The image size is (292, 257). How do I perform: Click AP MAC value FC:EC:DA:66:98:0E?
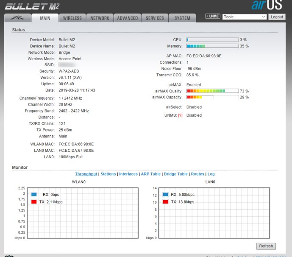[204, 56]
